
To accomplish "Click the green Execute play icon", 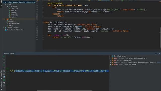I will click(4, 65).
